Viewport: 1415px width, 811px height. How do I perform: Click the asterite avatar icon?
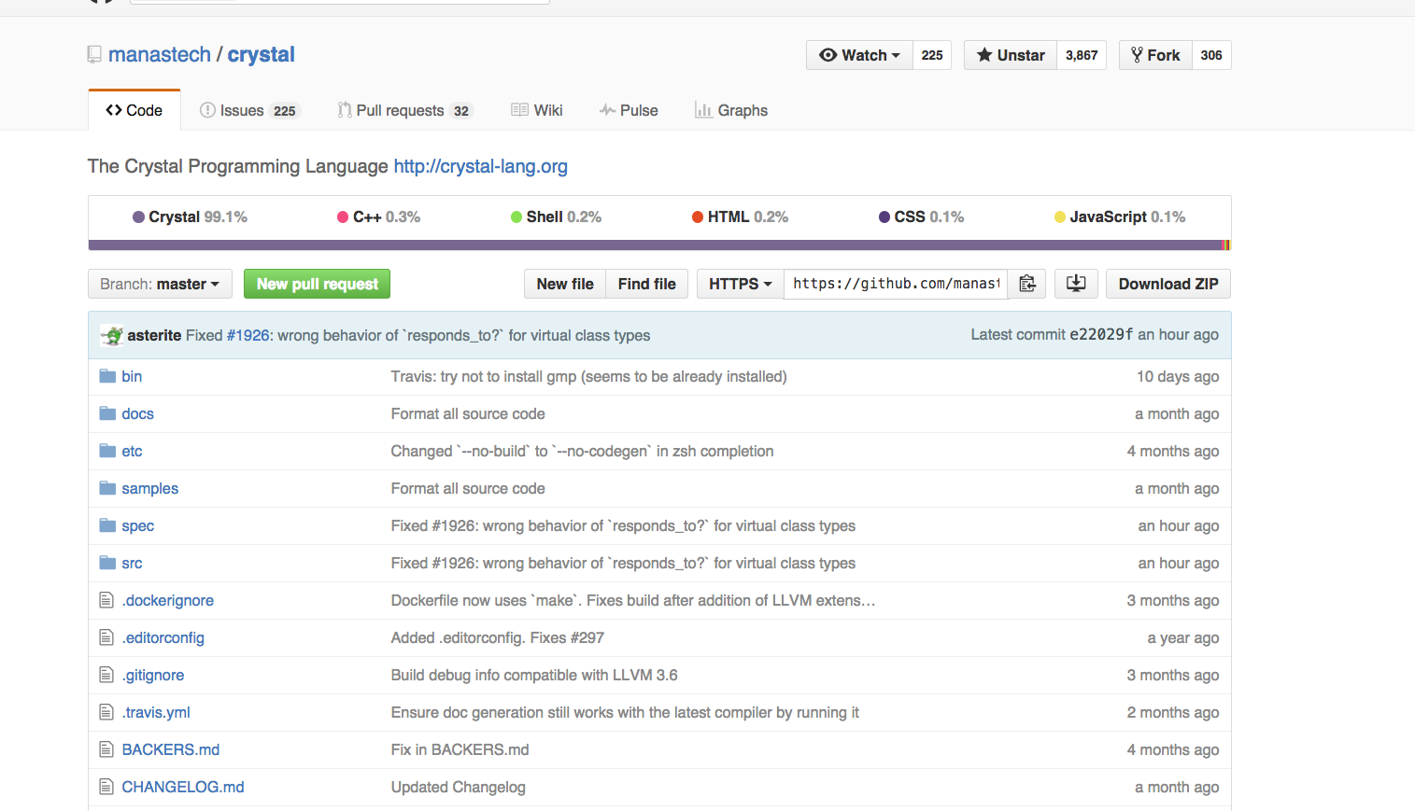click(x=112, y=335)
